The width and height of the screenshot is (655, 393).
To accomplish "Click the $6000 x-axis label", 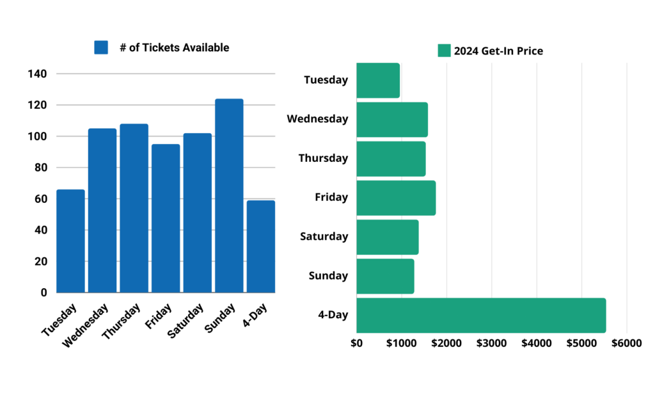I will [626, 342].
